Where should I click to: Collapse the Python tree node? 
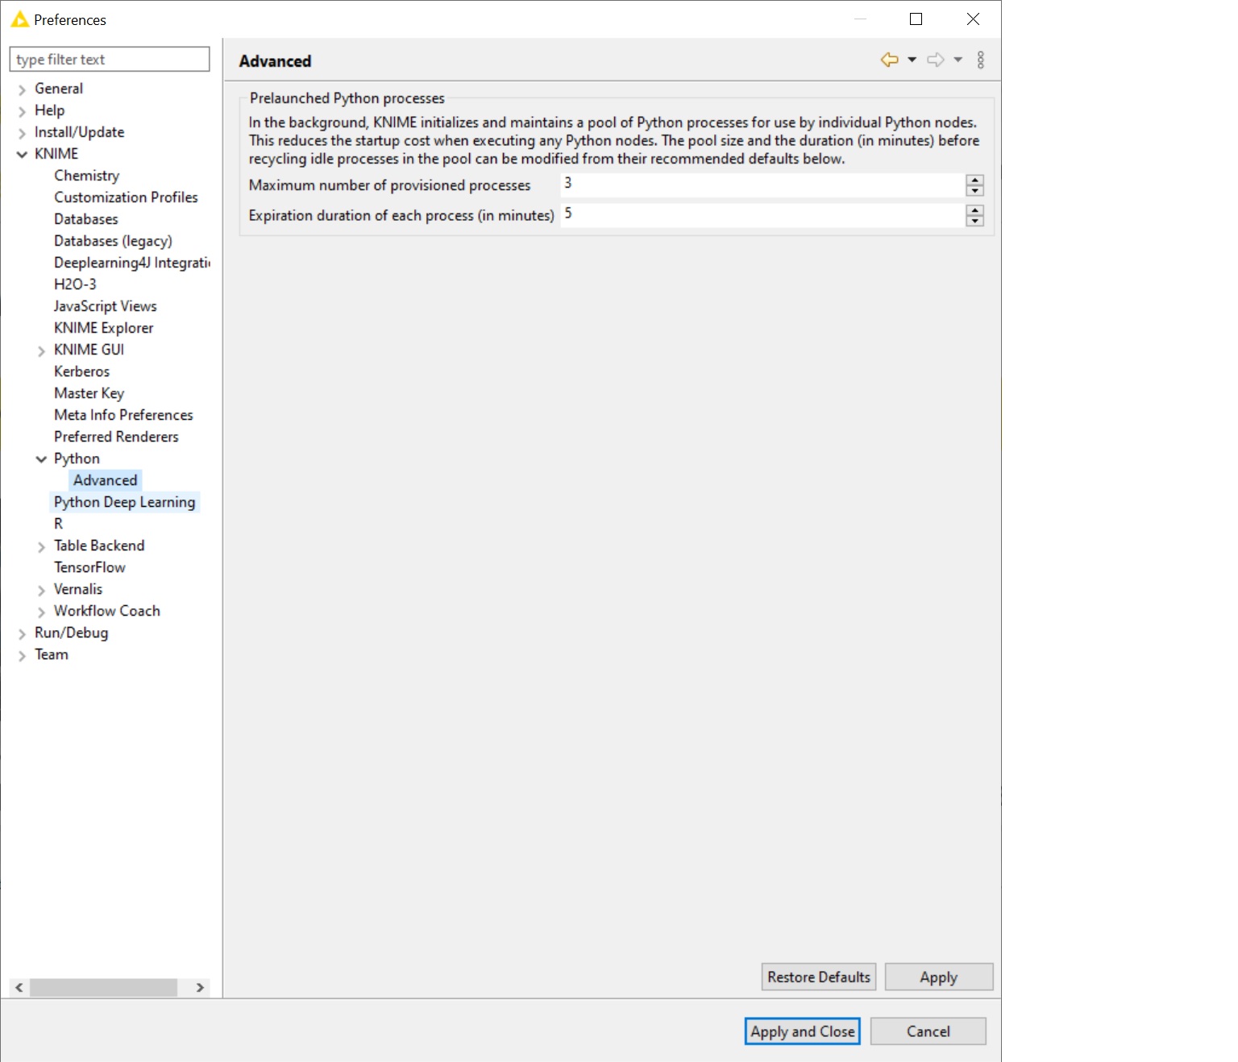coord(41,459)
